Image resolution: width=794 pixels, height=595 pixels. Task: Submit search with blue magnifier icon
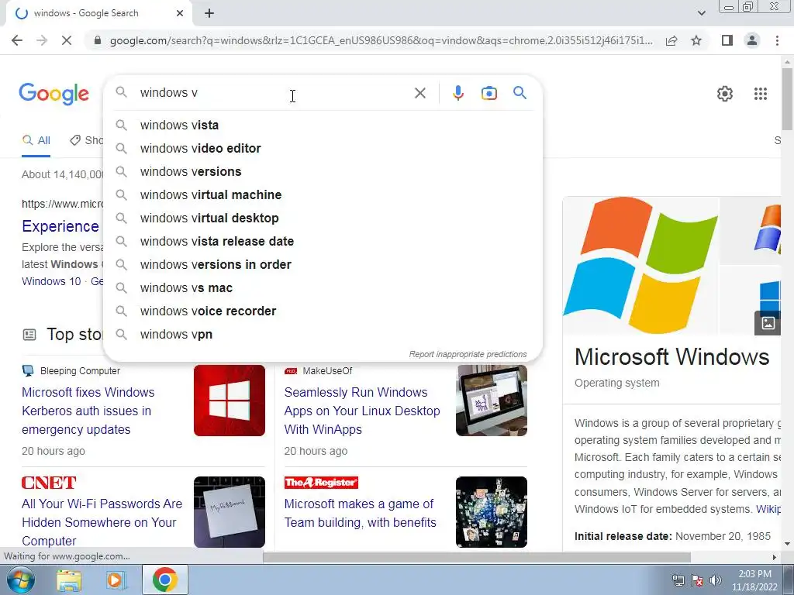(520, 93)
